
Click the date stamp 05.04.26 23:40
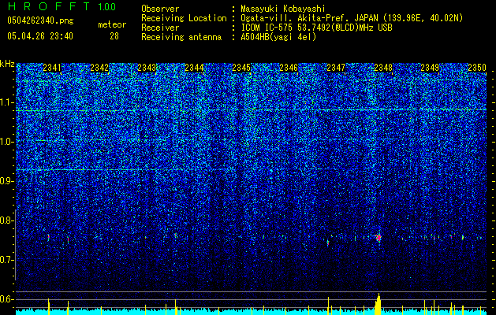(40, 36)
